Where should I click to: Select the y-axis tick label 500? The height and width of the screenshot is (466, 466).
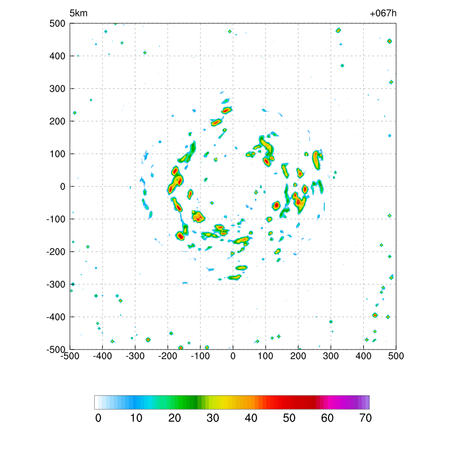57,24
